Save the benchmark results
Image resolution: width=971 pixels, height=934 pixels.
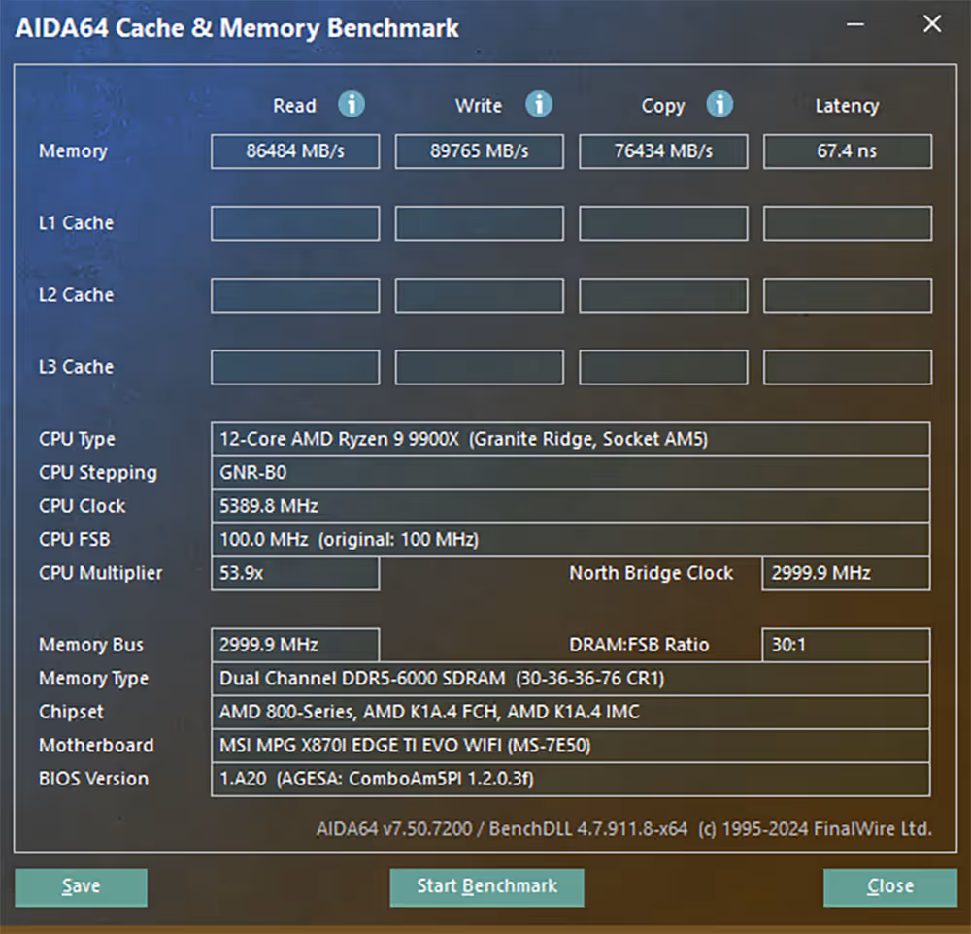click(81, 886)
